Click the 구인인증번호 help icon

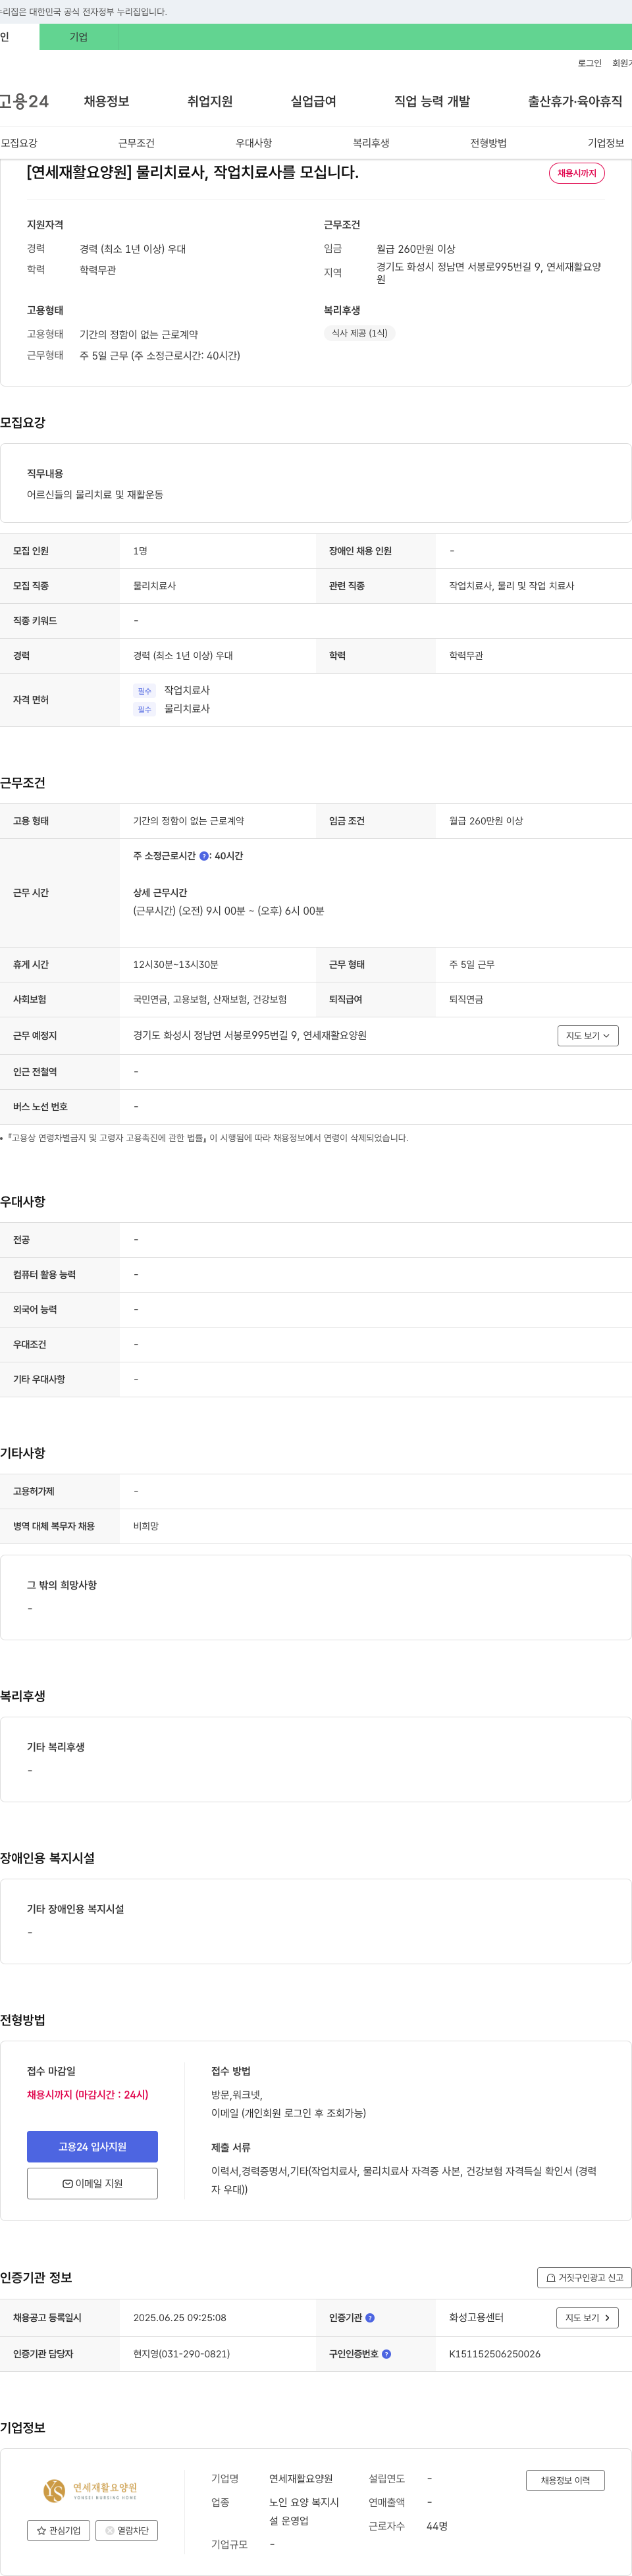click(x=386, y=2353)
